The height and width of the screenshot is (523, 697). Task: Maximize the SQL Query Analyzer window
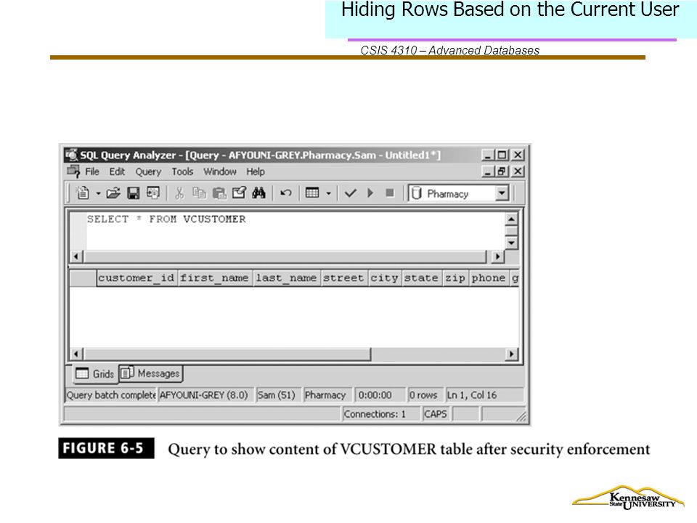pos(502,155)
